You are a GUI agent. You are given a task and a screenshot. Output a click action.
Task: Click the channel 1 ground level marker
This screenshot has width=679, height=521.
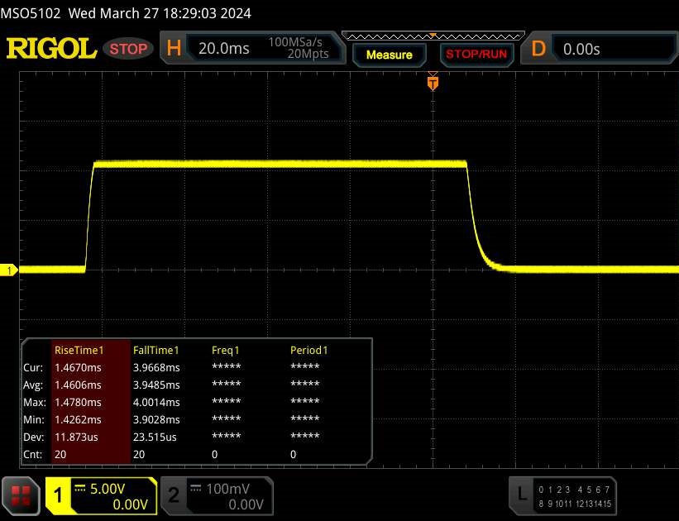tap(8, 270)
